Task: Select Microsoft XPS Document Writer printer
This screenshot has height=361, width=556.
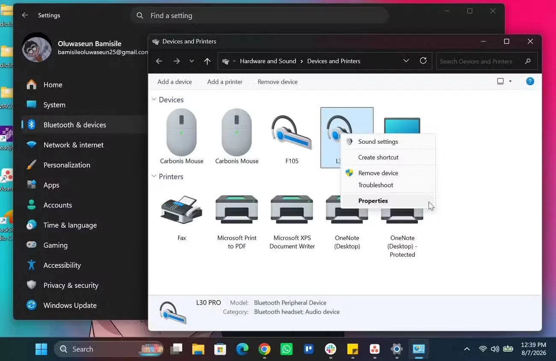Action: click(292, 222)
